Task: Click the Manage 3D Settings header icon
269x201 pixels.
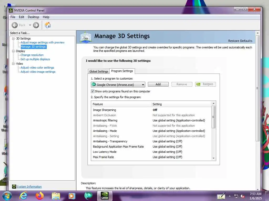Action: coord(86,37)
